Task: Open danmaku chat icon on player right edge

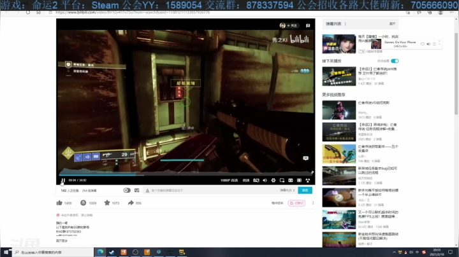Action: (305, 158)
